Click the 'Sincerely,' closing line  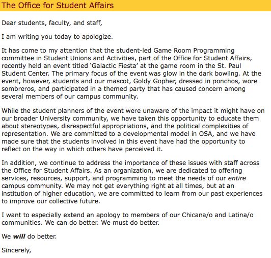click(16, 250)
